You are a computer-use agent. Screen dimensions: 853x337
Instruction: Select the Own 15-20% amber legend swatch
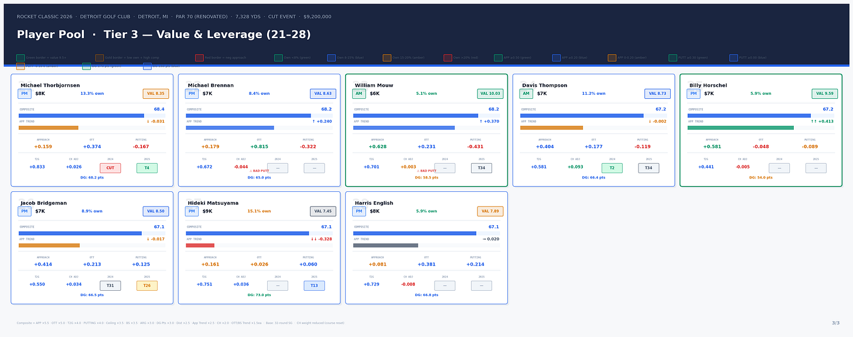[x=387, y=58]
